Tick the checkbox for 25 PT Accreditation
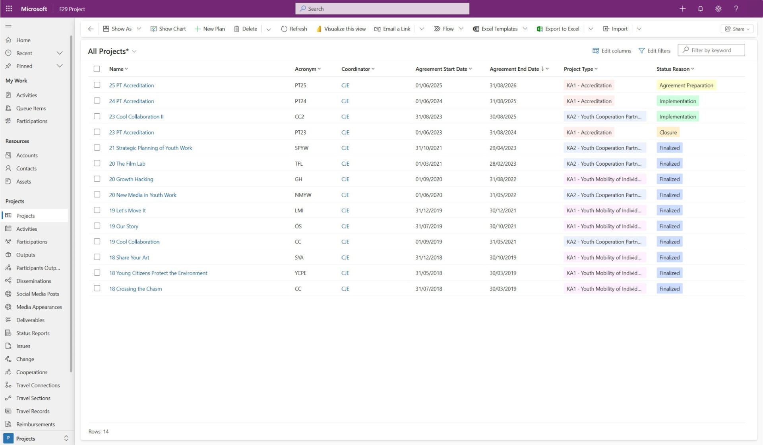This screenshot has height=445, width=763. pyautogui.click(x=97, y=85)
